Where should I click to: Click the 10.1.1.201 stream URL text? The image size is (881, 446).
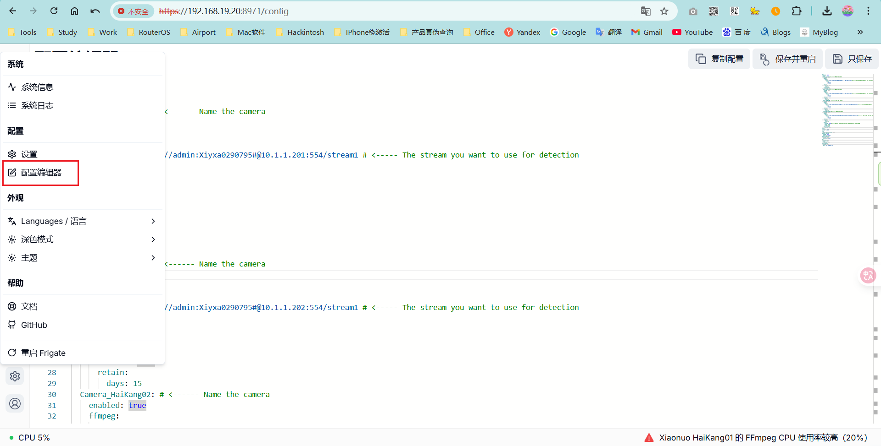pos(261,155)
